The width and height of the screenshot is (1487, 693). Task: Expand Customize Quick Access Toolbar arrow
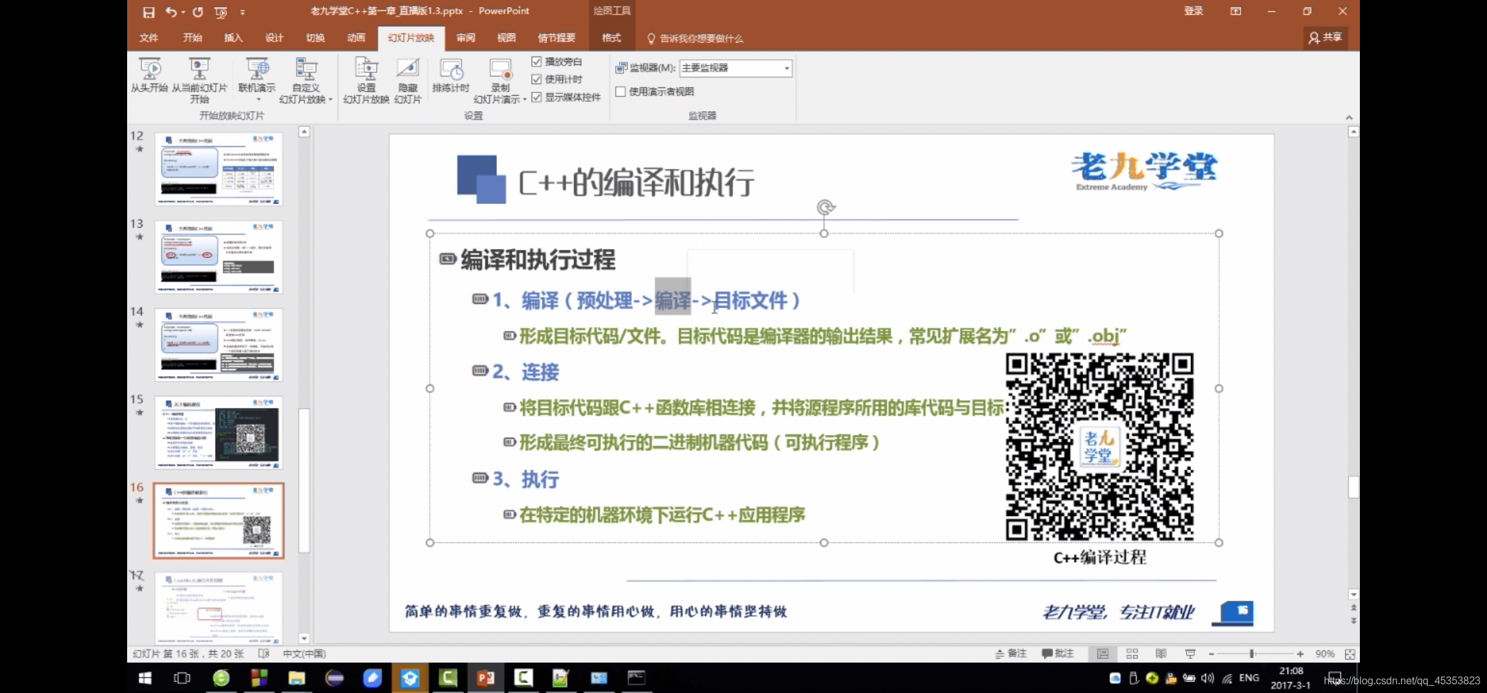click(x=243, y=12)
